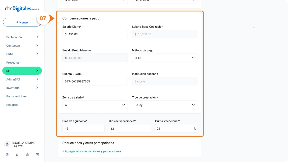The height and width of the screenshot is (162, 288).
Task: Click the docDigitales PYMES logo
Action: (22, 9)
